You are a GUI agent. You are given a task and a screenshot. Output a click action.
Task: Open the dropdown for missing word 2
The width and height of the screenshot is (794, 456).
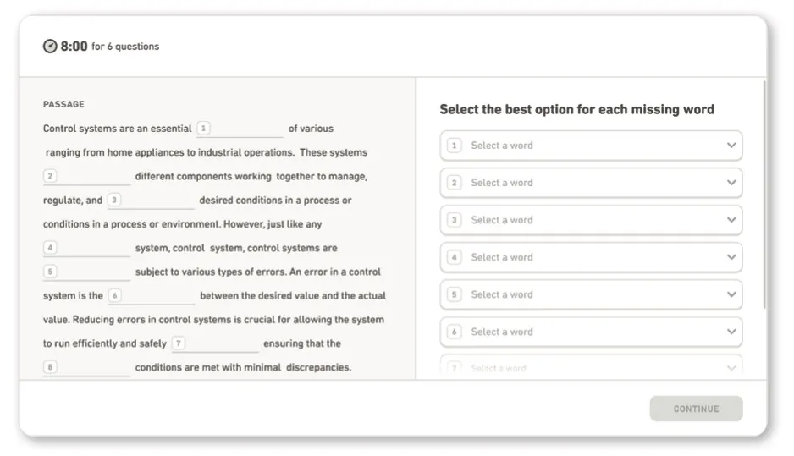591,183
